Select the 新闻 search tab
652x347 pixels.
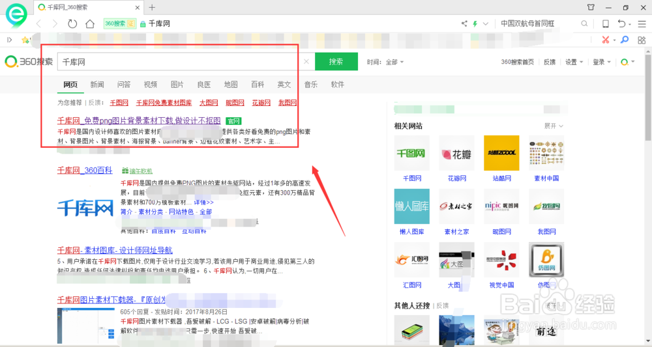[97, 84]
